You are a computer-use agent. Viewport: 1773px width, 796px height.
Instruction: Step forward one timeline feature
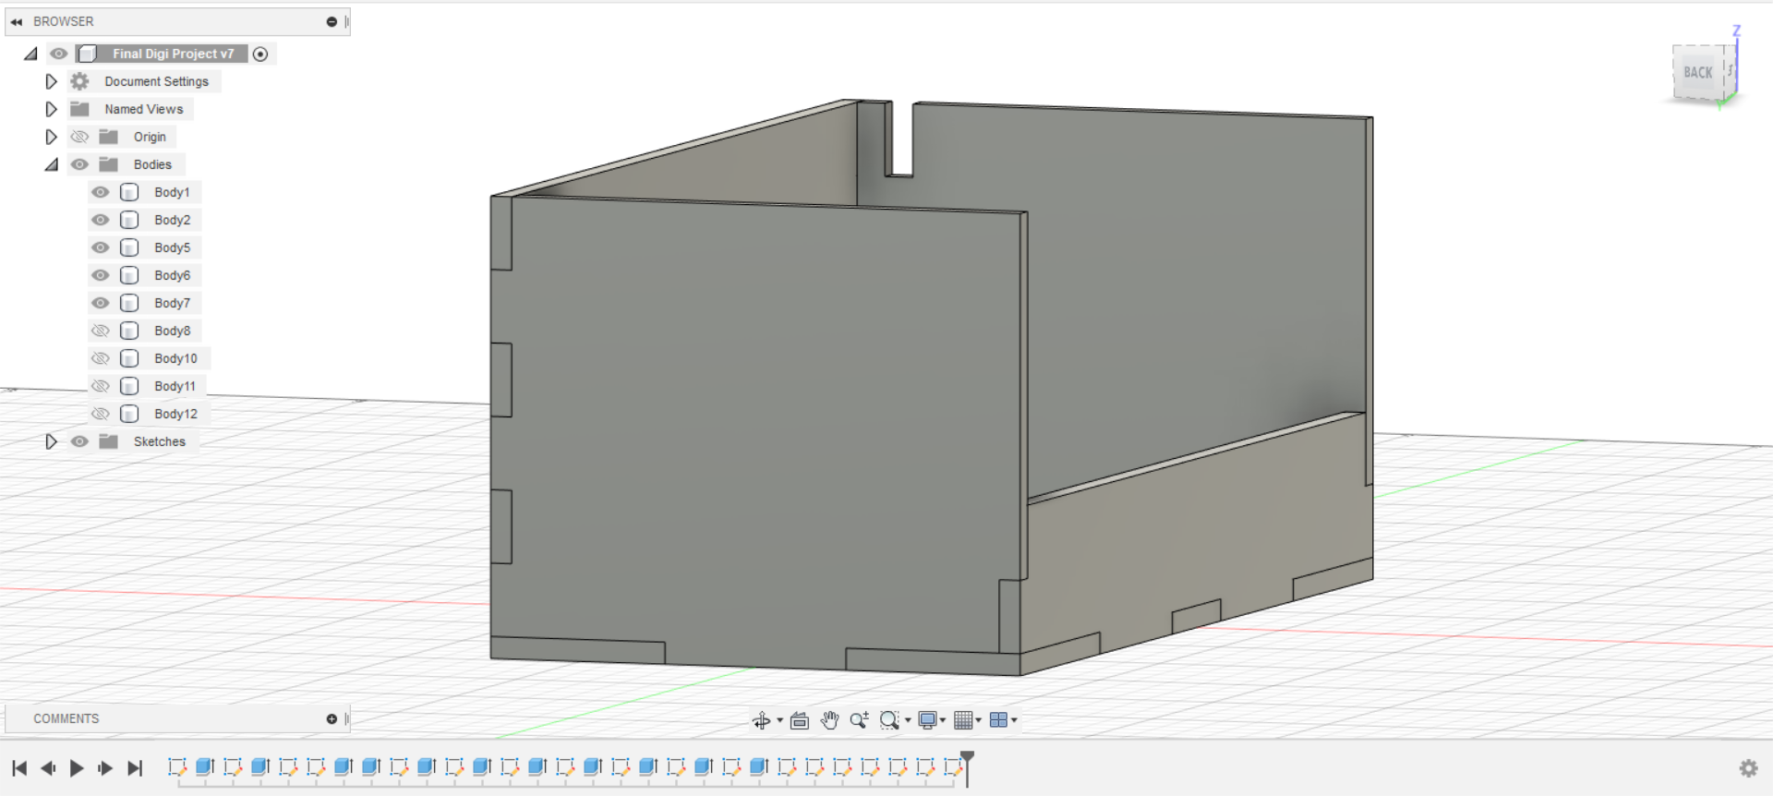click(x=105, y=768)
